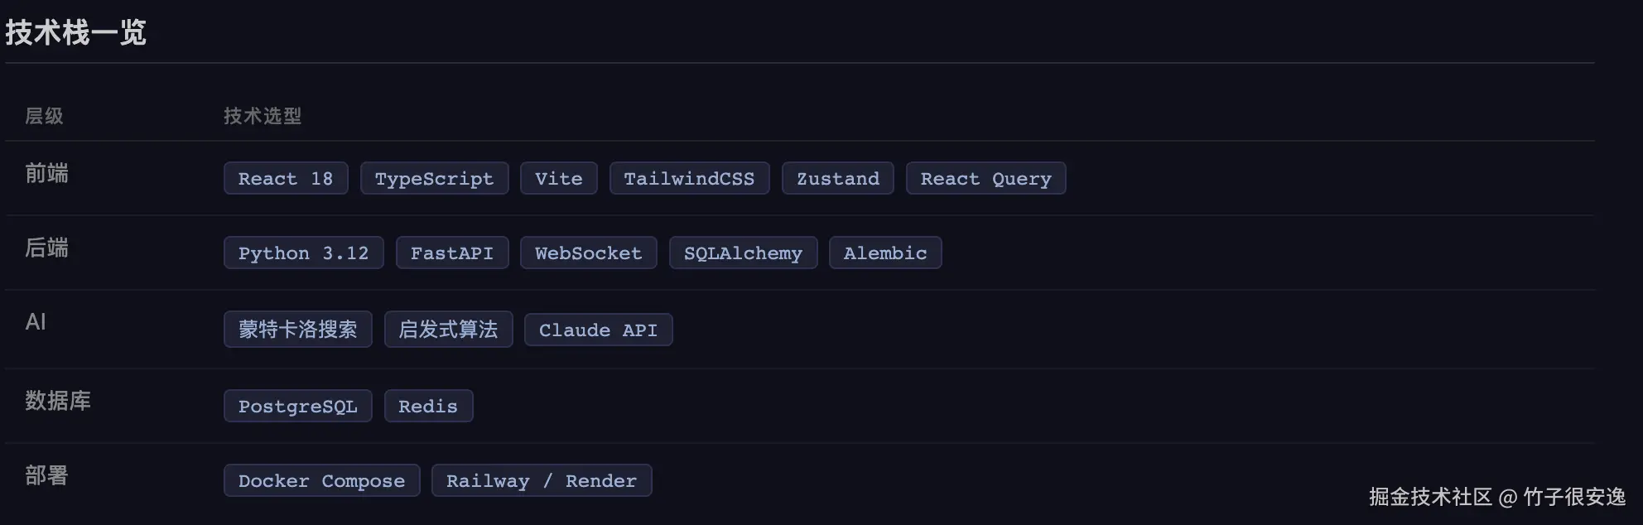Select the 蒙特卡洛搜索 badge

click(297, 330)
